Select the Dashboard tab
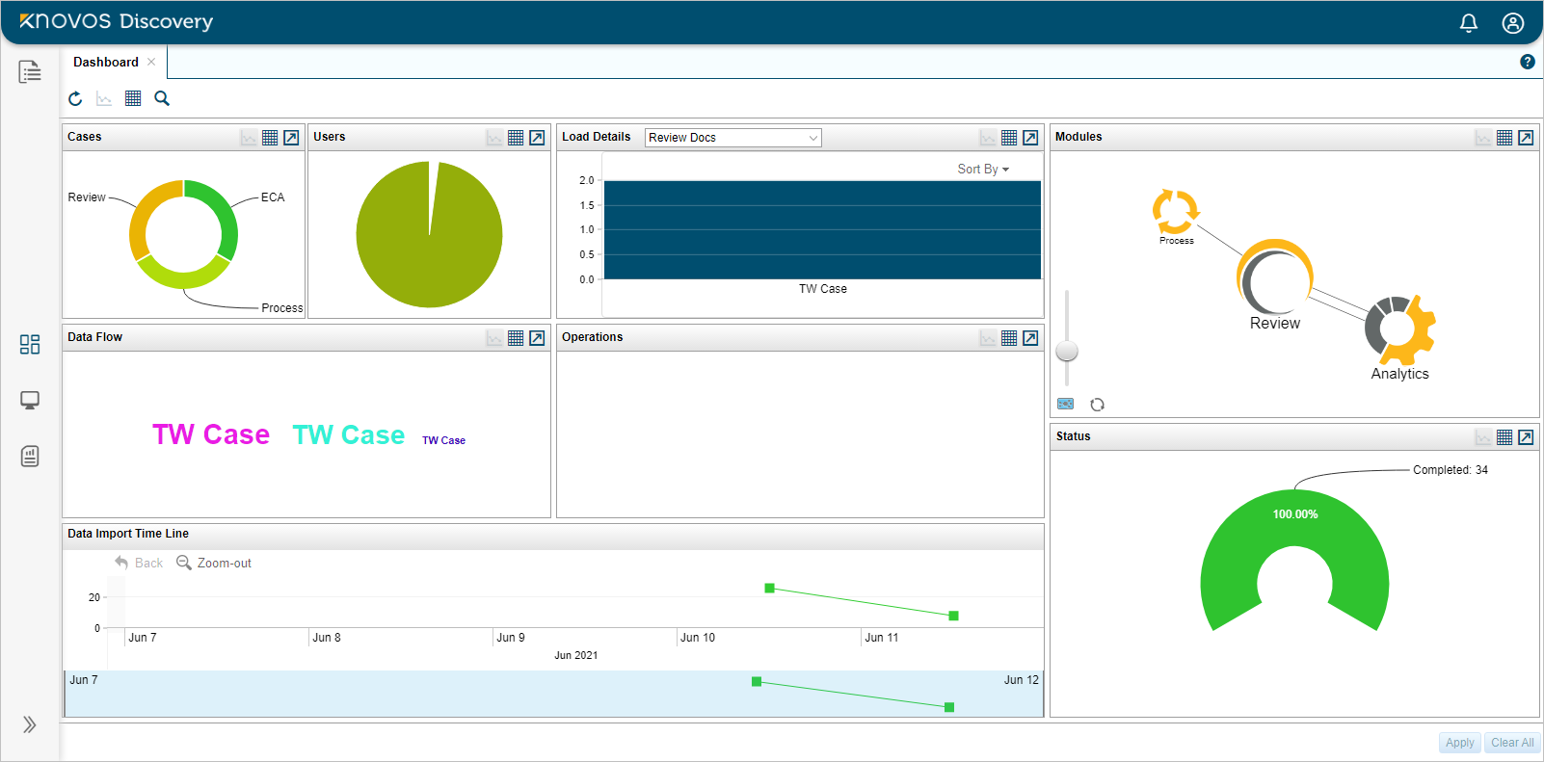Screen dimensions: 1544x762 106,62
